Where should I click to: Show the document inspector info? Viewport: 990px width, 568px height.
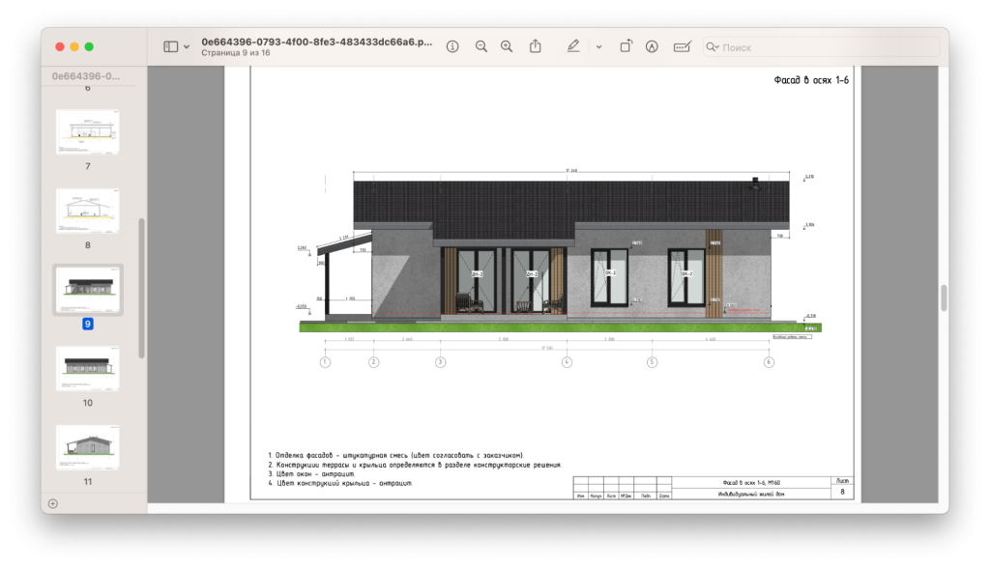(x=452, y=46)
